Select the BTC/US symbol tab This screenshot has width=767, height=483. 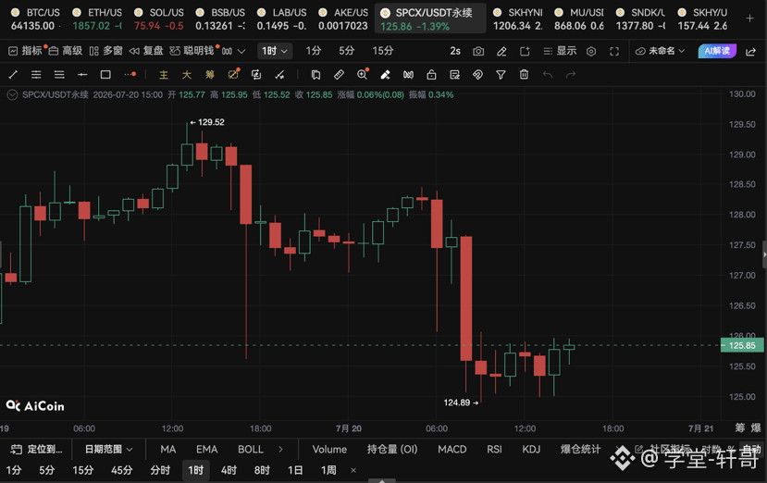pyautogui.click(x=35, y=19)
